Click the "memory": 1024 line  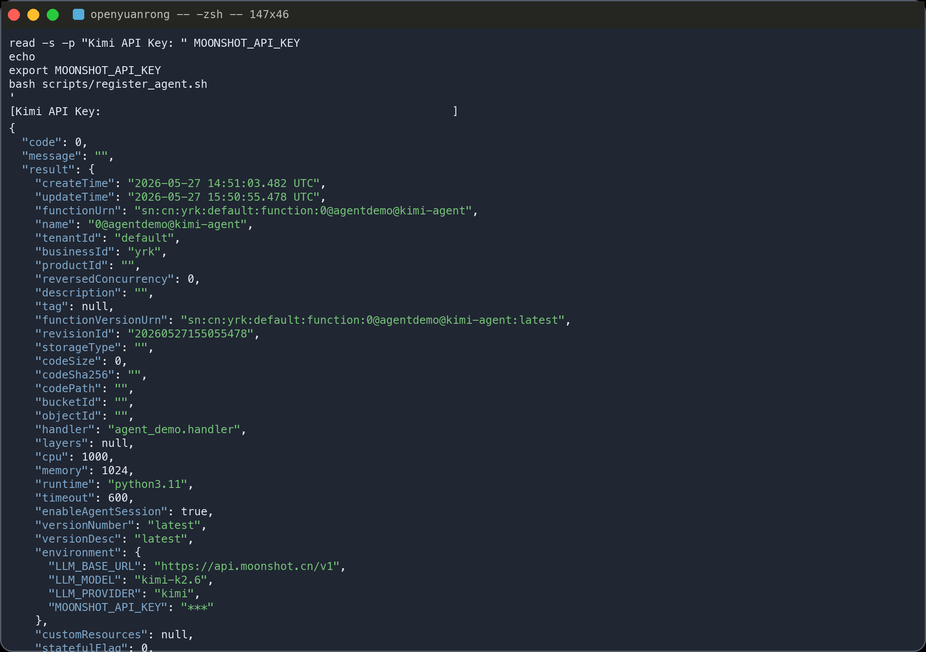85,471
